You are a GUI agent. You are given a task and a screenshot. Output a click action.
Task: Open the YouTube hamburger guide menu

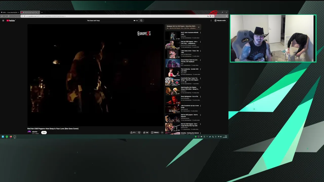[3, 20]
